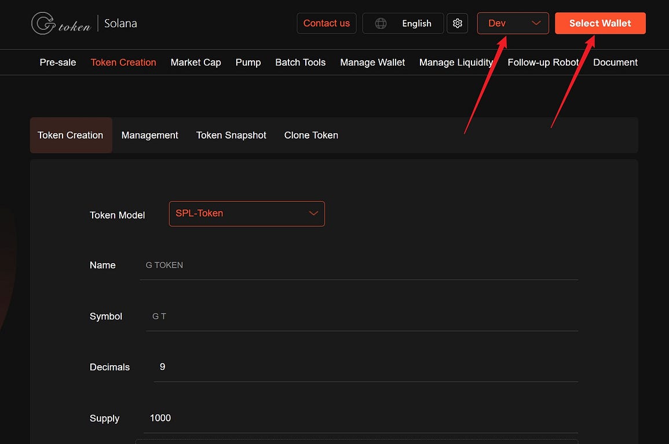669x444 pixels.
Task: Focus the token Name input field
Action: [x=359, y=265]
